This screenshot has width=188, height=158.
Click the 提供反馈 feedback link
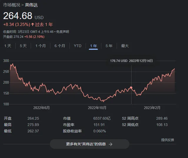pos(167,140)
